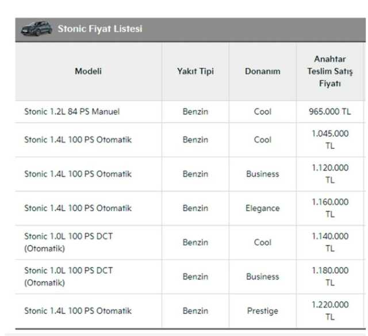The image size is (368, 336).
Task: Select the 1.180.000 TL price
Action: click(x=330, y=276)
